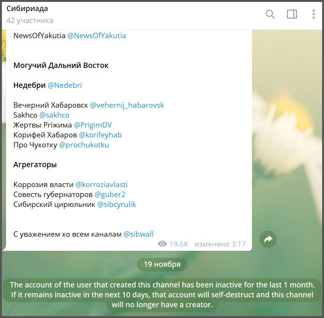Open the @korroziavlasti link
Viewport: 324px width, 318px height.
pos(101,184)
